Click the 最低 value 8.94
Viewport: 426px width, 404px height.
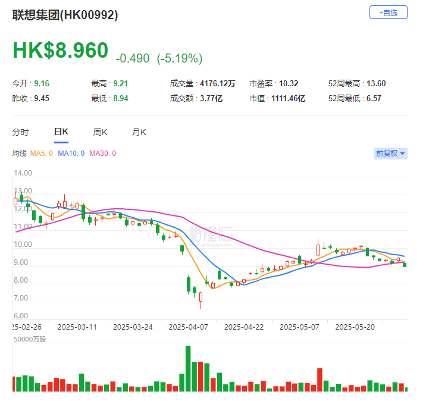[121, 98]
